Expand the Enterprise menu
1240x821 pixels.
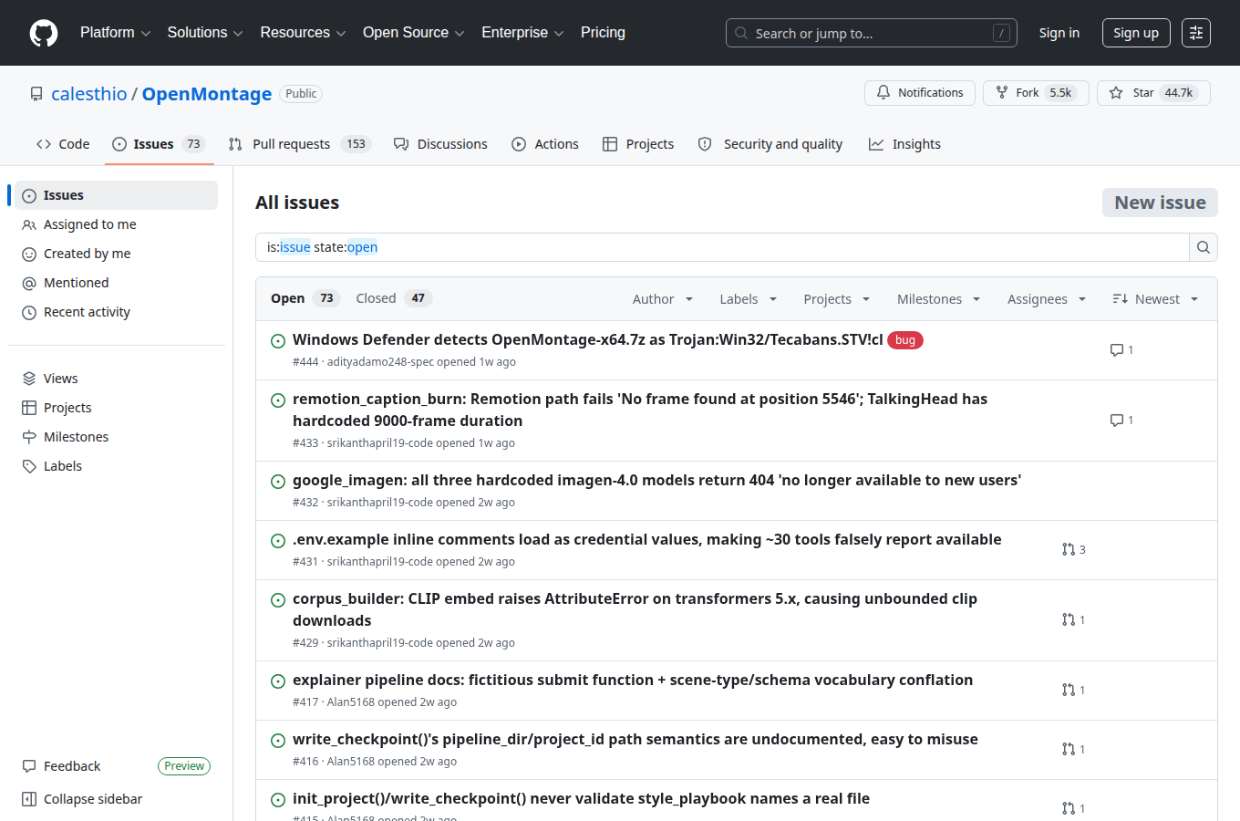coord(522,33)
